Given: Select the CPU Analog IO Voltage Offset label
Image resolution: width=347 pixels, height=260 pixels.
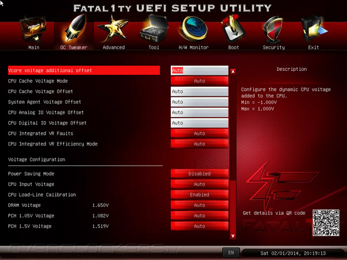Looking at the screenshot, I should coord(46,112).
